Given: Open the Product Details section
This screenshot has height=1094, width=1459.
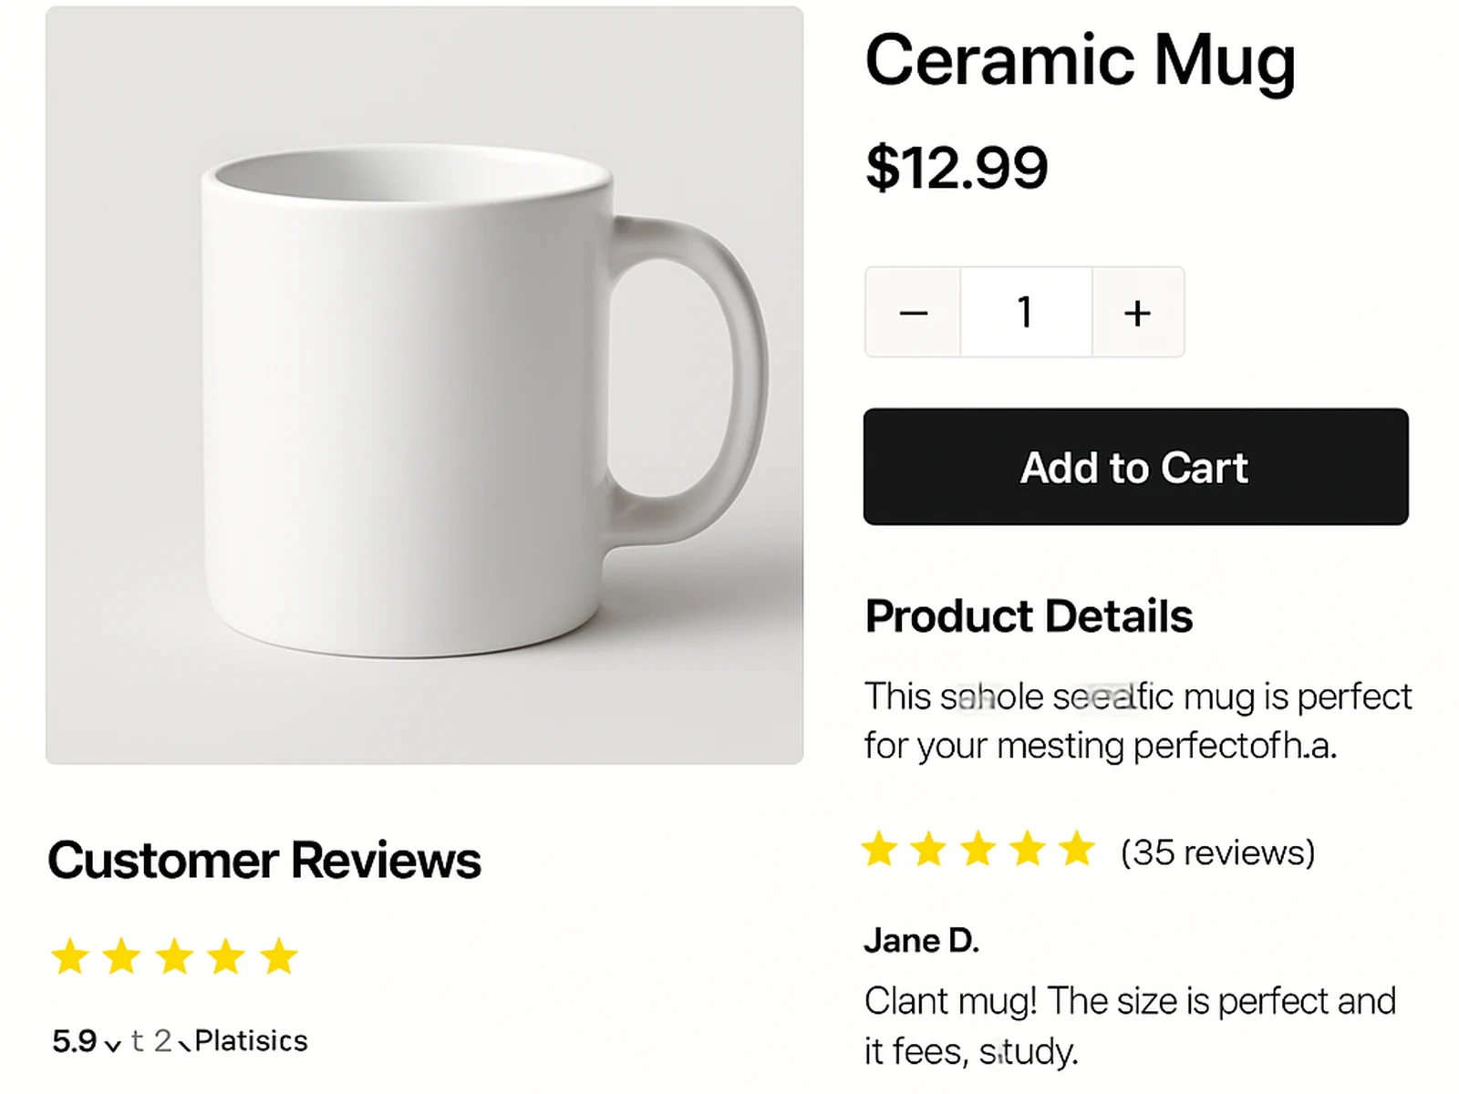Looking at the screenshot, I should [1030, 615].
